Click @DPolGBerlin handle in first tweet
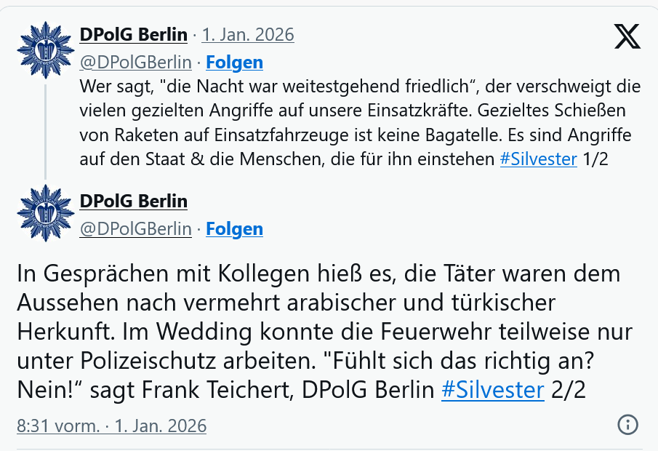Image resolution: width=658 pixels, height=451 pixels. pos(135,62)
